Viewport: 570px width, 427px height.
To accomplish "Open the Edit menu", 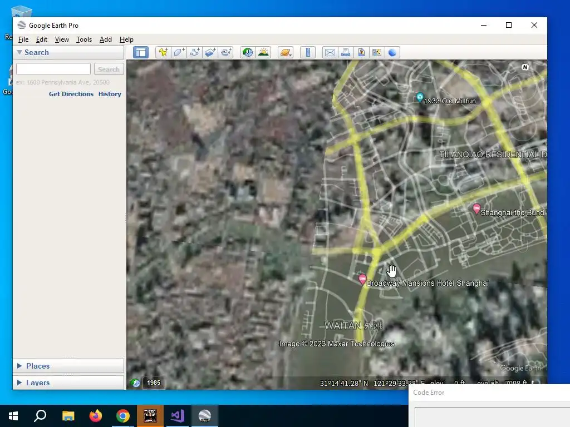I will 41,39.
